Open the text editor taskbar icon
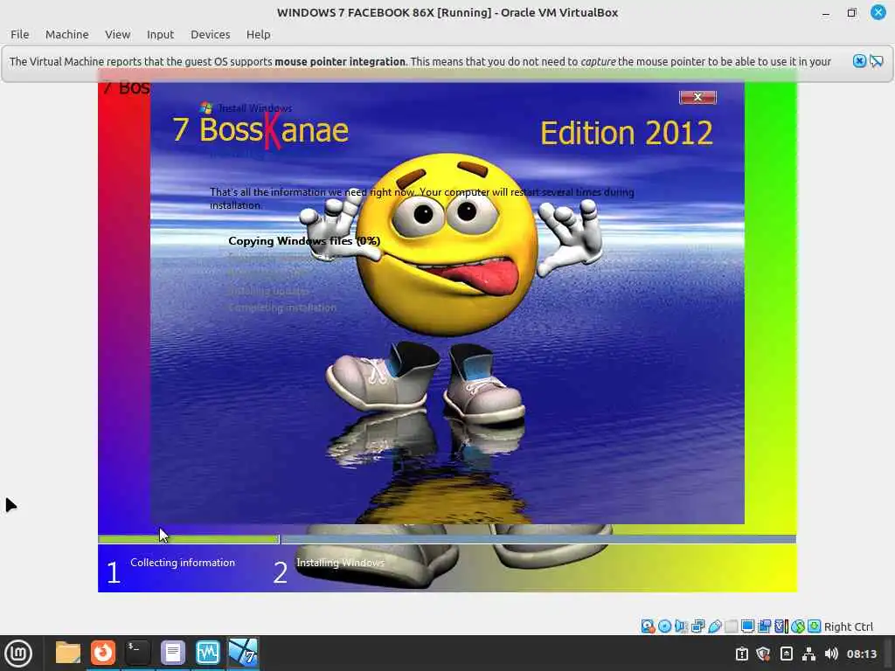The image size is (895, 671). click(172, 653)
